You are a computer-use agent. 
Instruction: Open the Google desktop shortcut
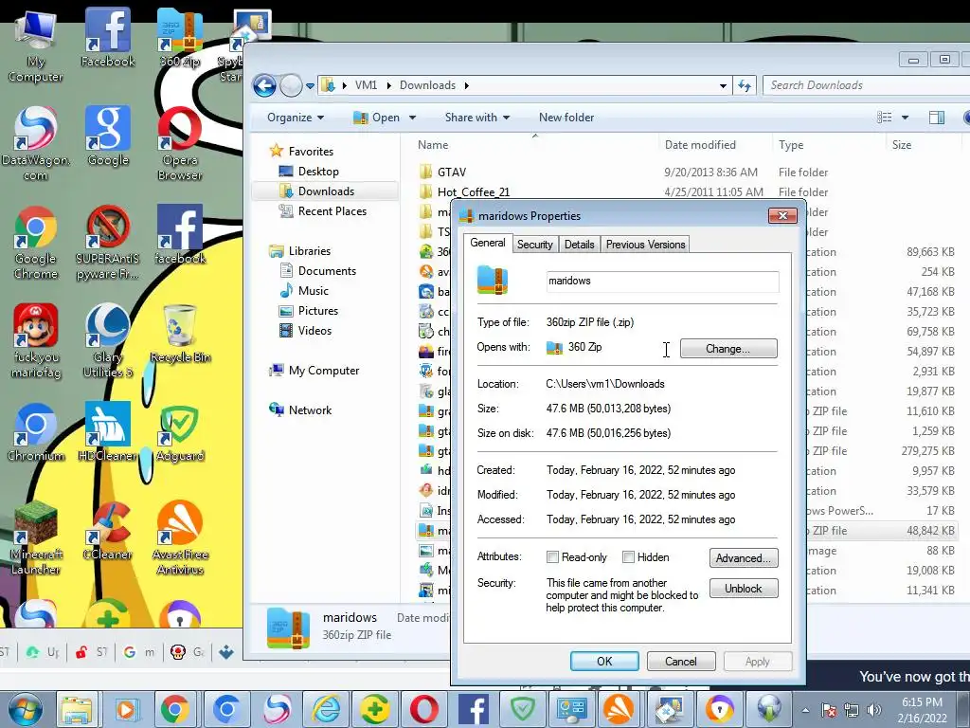(x=108, y=136)
